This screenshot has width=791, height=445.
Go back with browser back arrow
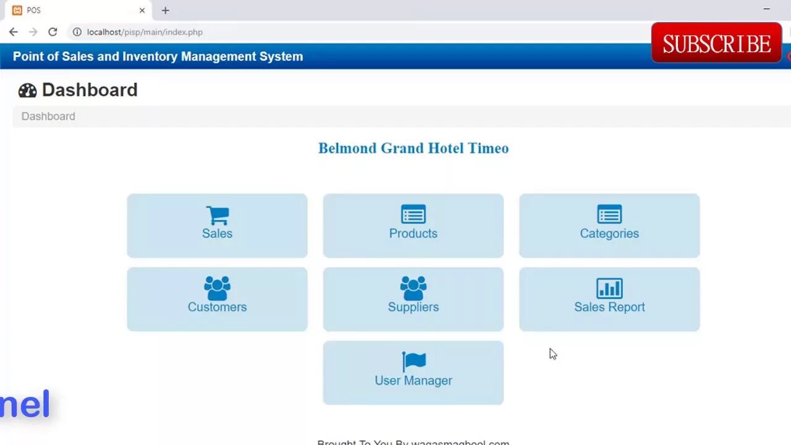14,32
